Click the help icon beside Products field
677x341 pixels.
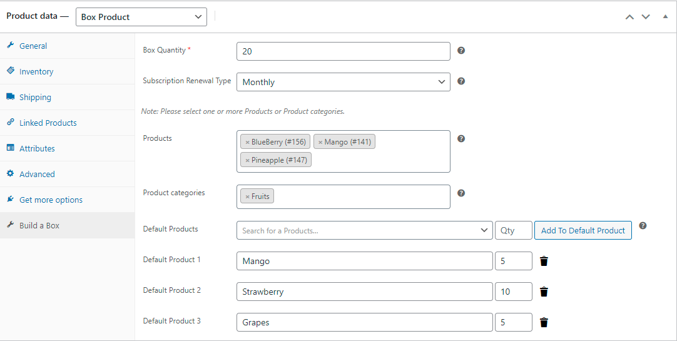click(461, 138)
